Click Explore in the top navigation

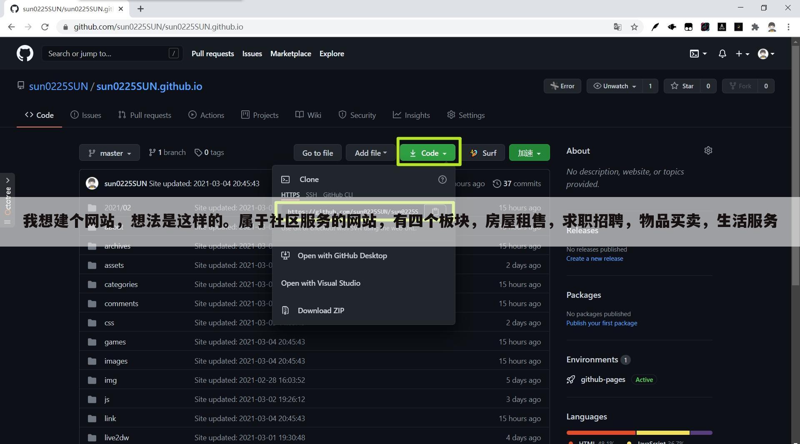coord(332,54)
